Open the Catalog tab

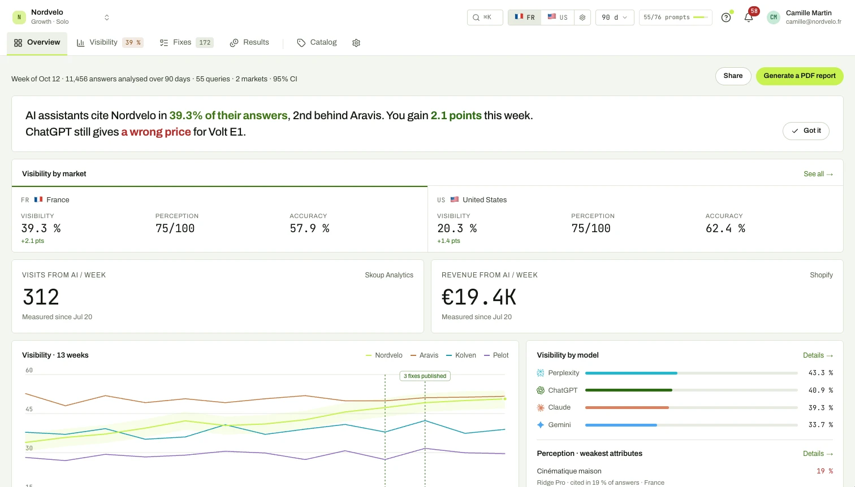pos(317,43)
